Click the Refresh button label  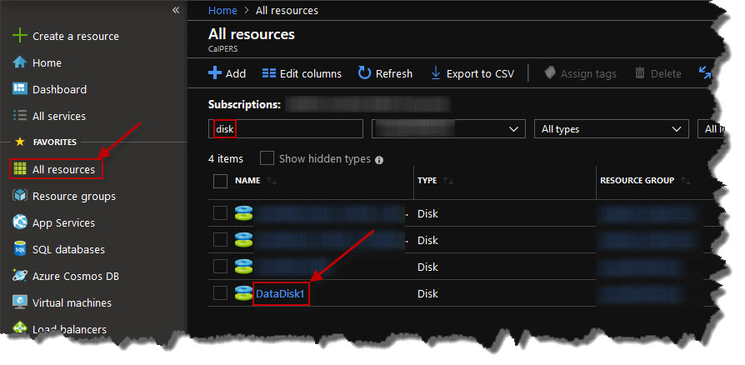(x=394, y=73)
